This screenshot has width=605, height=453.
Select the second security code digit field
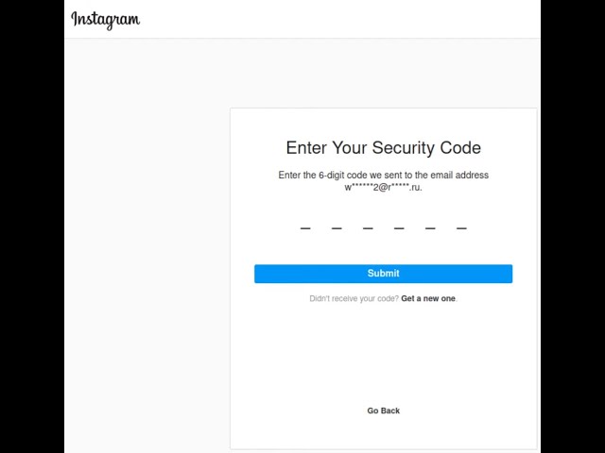tap(337, 226)
